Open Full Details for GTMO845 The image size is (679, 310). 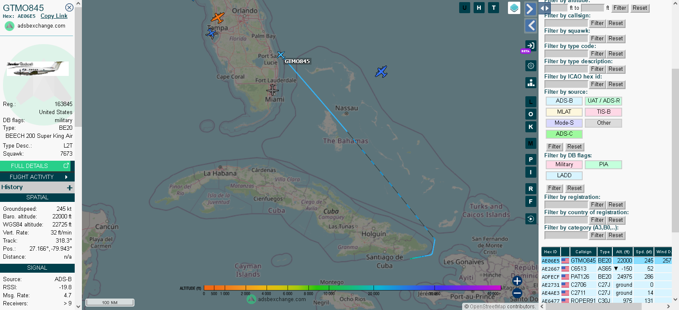coord(37,166)
